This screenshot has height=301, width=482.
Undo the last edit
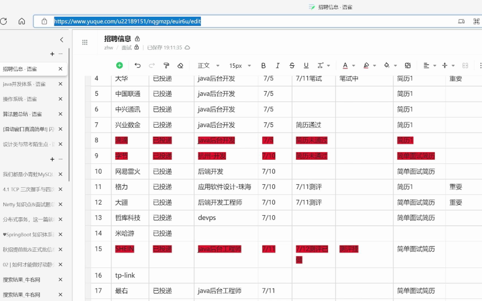[138, 65]
